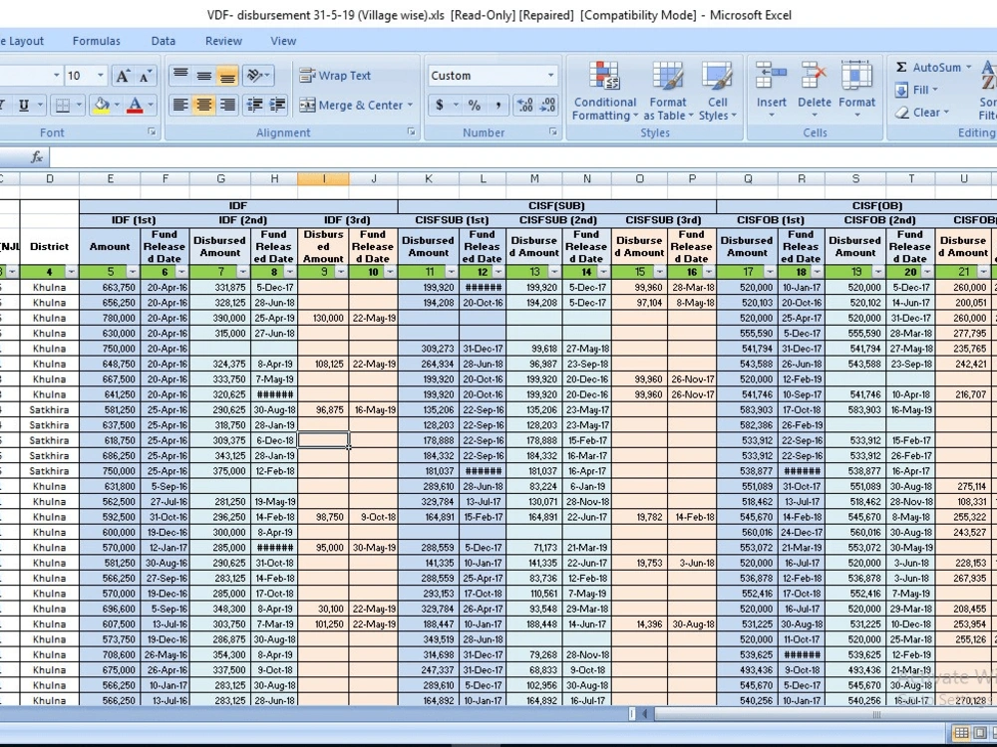Select column I header

click(x=323, y=179)
